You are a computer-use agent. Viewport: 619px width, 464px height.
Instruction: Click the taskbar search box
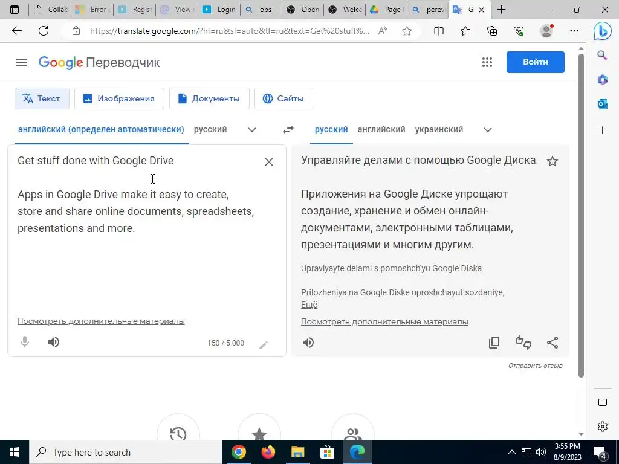point(126,452)
